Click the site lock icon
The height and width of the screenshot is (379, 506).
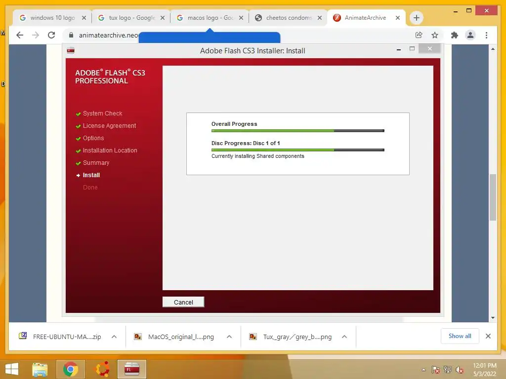[71, 35]
